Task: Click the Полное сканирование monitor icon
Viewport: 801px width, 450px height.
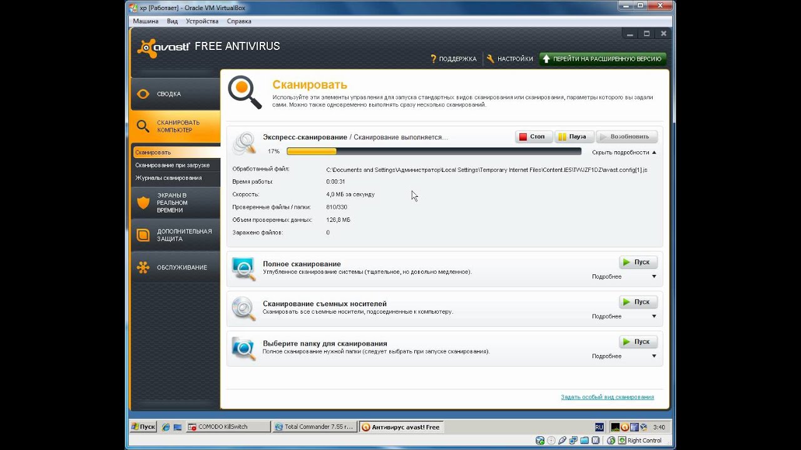Action: click(x=244, y=269)
